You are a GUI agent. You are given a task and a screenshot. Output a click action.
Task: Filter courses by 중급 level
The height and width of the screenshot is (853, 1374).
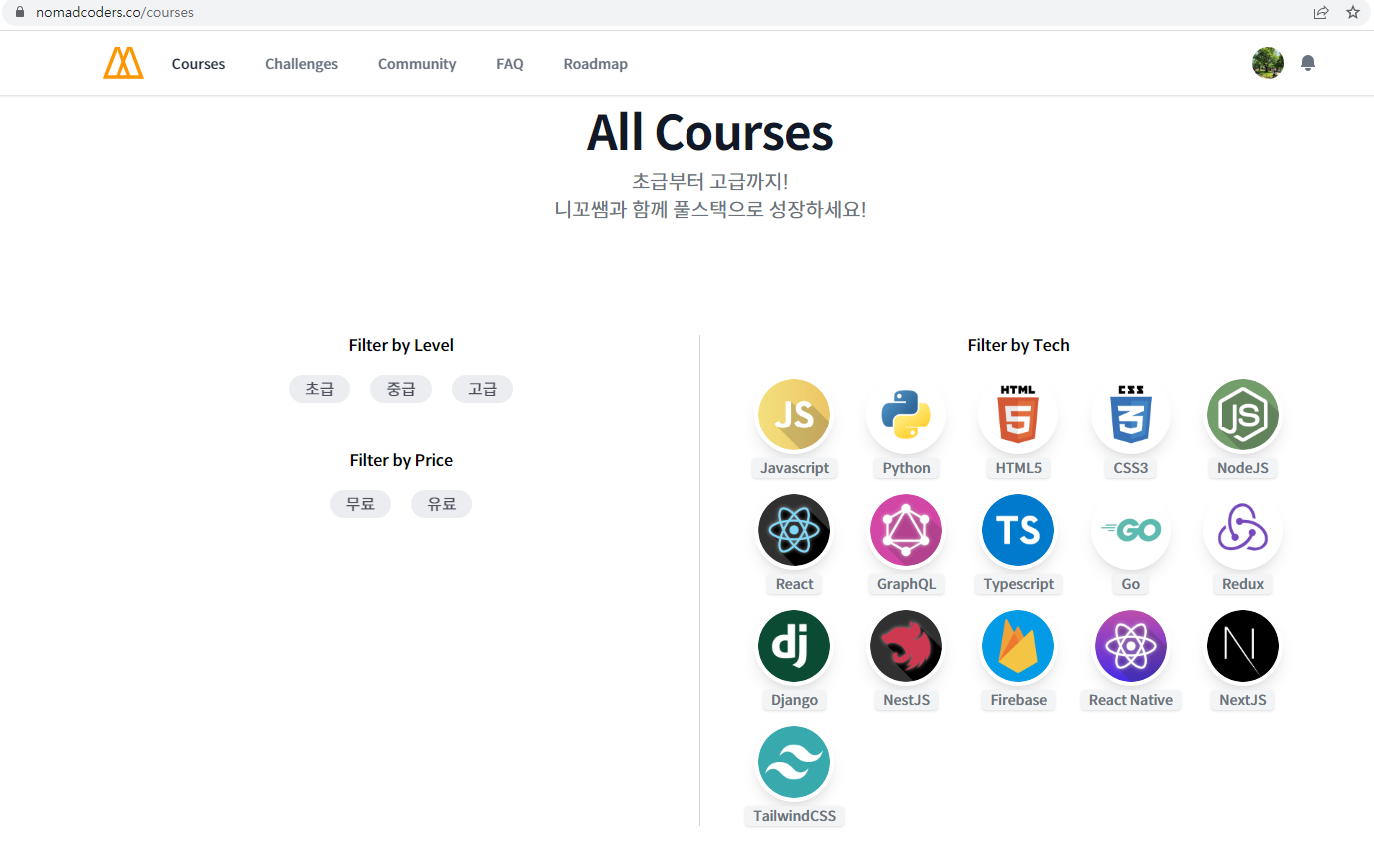click(401, 389)
